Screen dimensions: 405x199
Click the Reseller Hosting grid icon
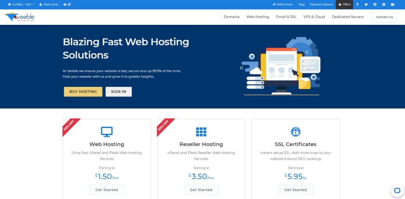201,132
